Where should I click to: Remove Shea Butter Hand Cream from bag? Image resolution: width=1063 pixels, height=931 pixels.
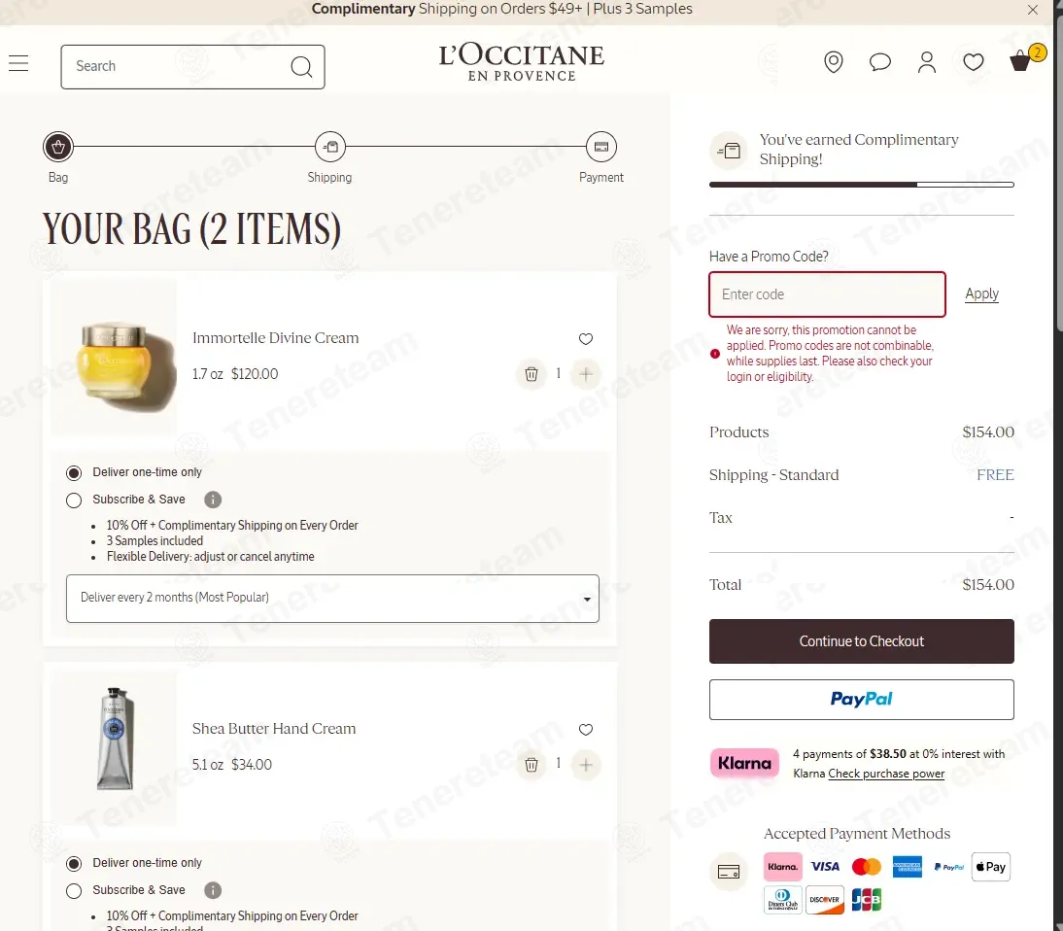click(531, 765)
